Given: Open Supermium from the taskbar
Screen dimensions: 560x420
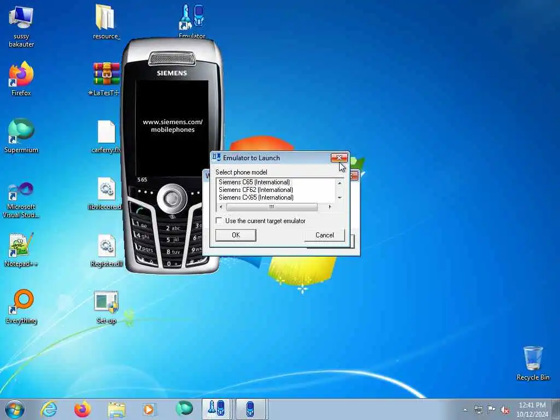Looking at the screenshot, I should click(x=184, y=409).
